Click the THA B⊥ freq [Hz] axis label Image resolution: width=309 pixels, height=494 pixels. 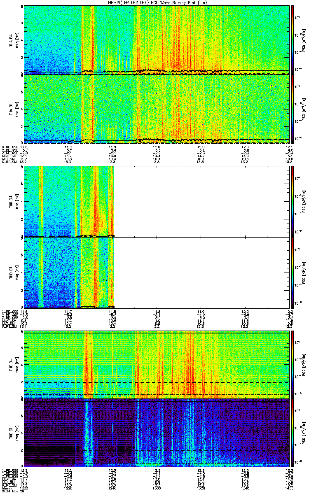14,40
